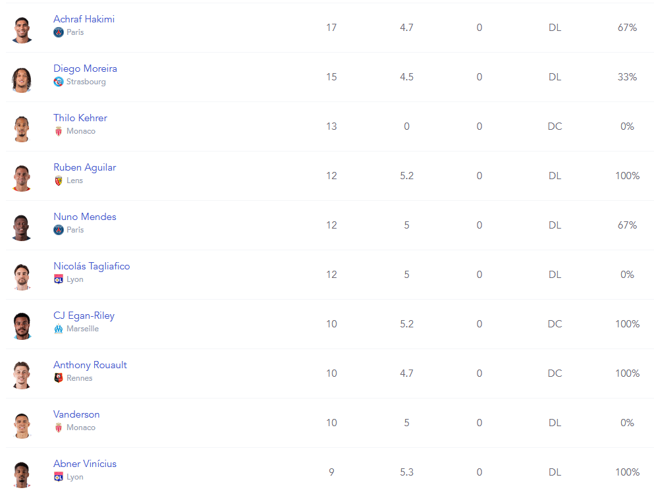
Task: Open Achraf Hakimi's player profile link
Action: coord(84,19)
